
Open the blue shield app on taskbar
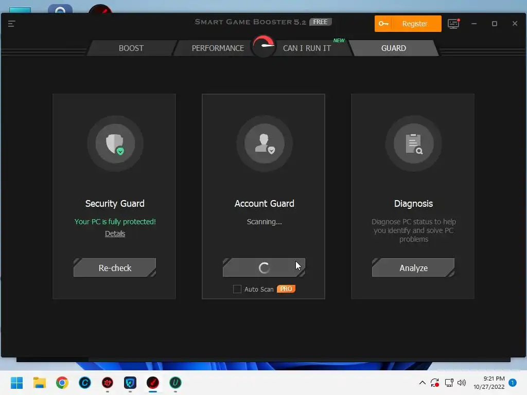(130, 383)
